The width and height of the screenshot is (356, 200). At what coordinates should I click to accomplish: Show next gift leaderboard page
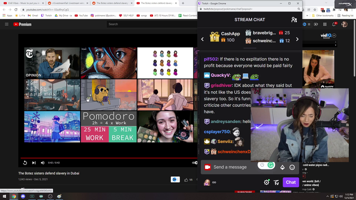tap(297, 39)
